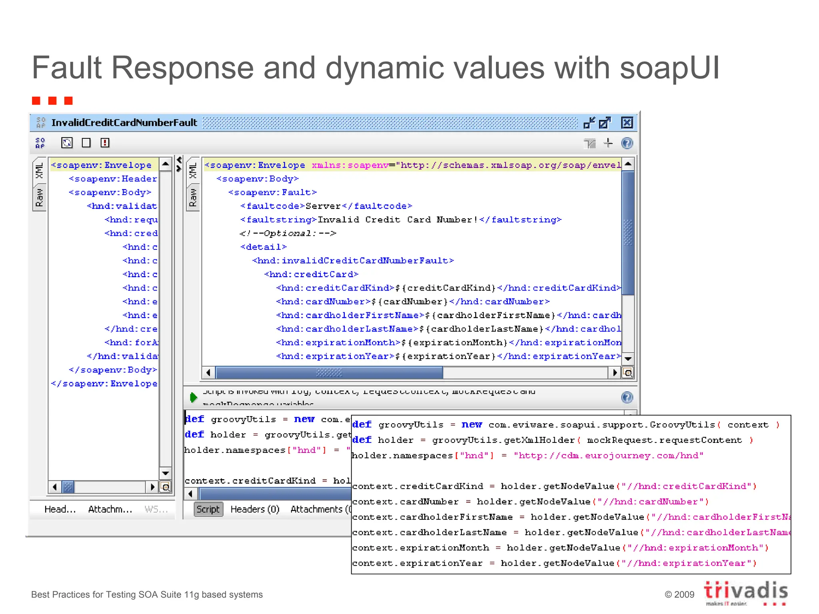Click the response pane scroll-down arrow
This screenshot has width=819, height=614.
[628, 359]
